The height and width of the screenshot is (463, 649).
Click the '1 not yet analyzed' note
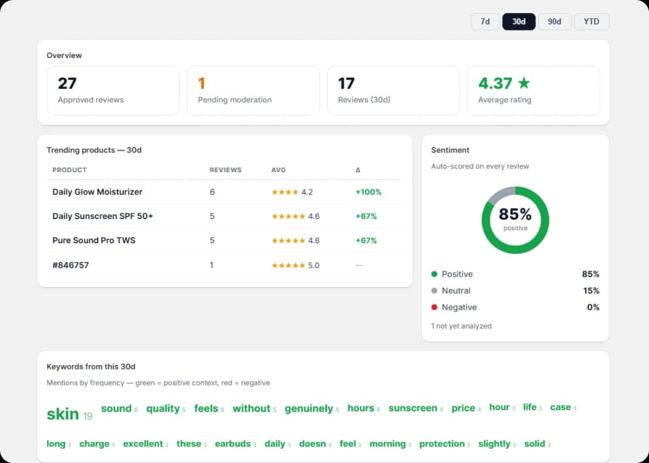tap(461, 326)
